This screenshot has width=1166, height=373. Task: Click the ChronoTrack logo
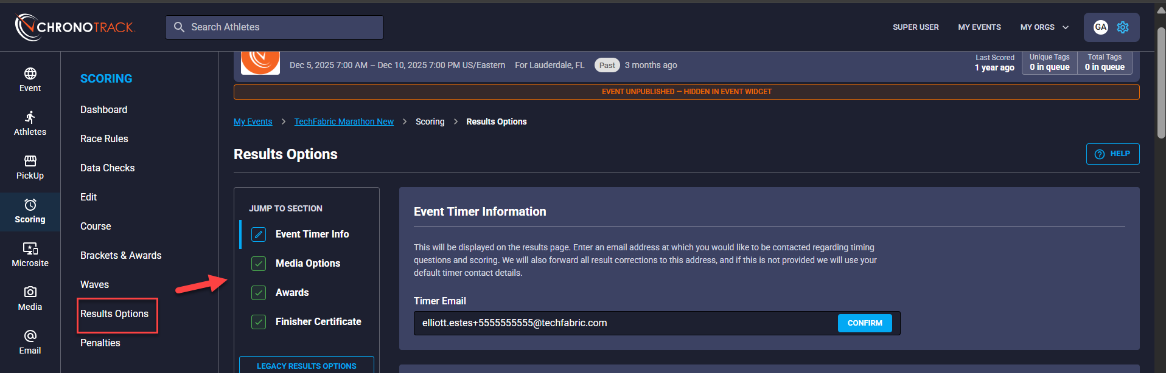(75, 27)
